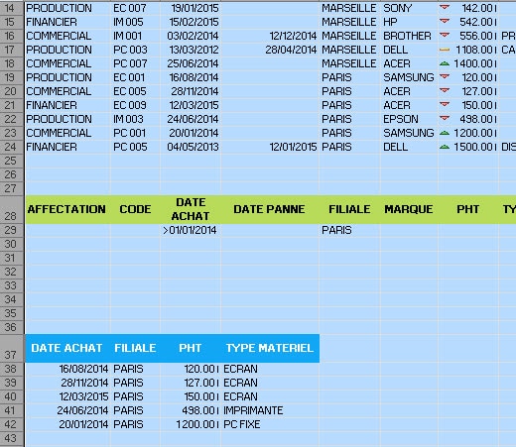Image resolution: width=516 pixels, height=447 pixels.
Task: Select the green AFFECTATION header cell
Action: click(x=67, y=209)
